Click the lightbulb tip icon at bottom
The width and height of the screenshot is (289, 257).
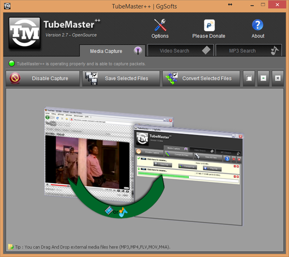[11, 247]
